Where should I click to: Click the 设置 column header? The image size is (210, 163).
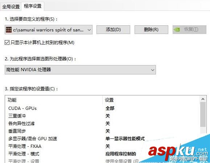tap(109, 100)
